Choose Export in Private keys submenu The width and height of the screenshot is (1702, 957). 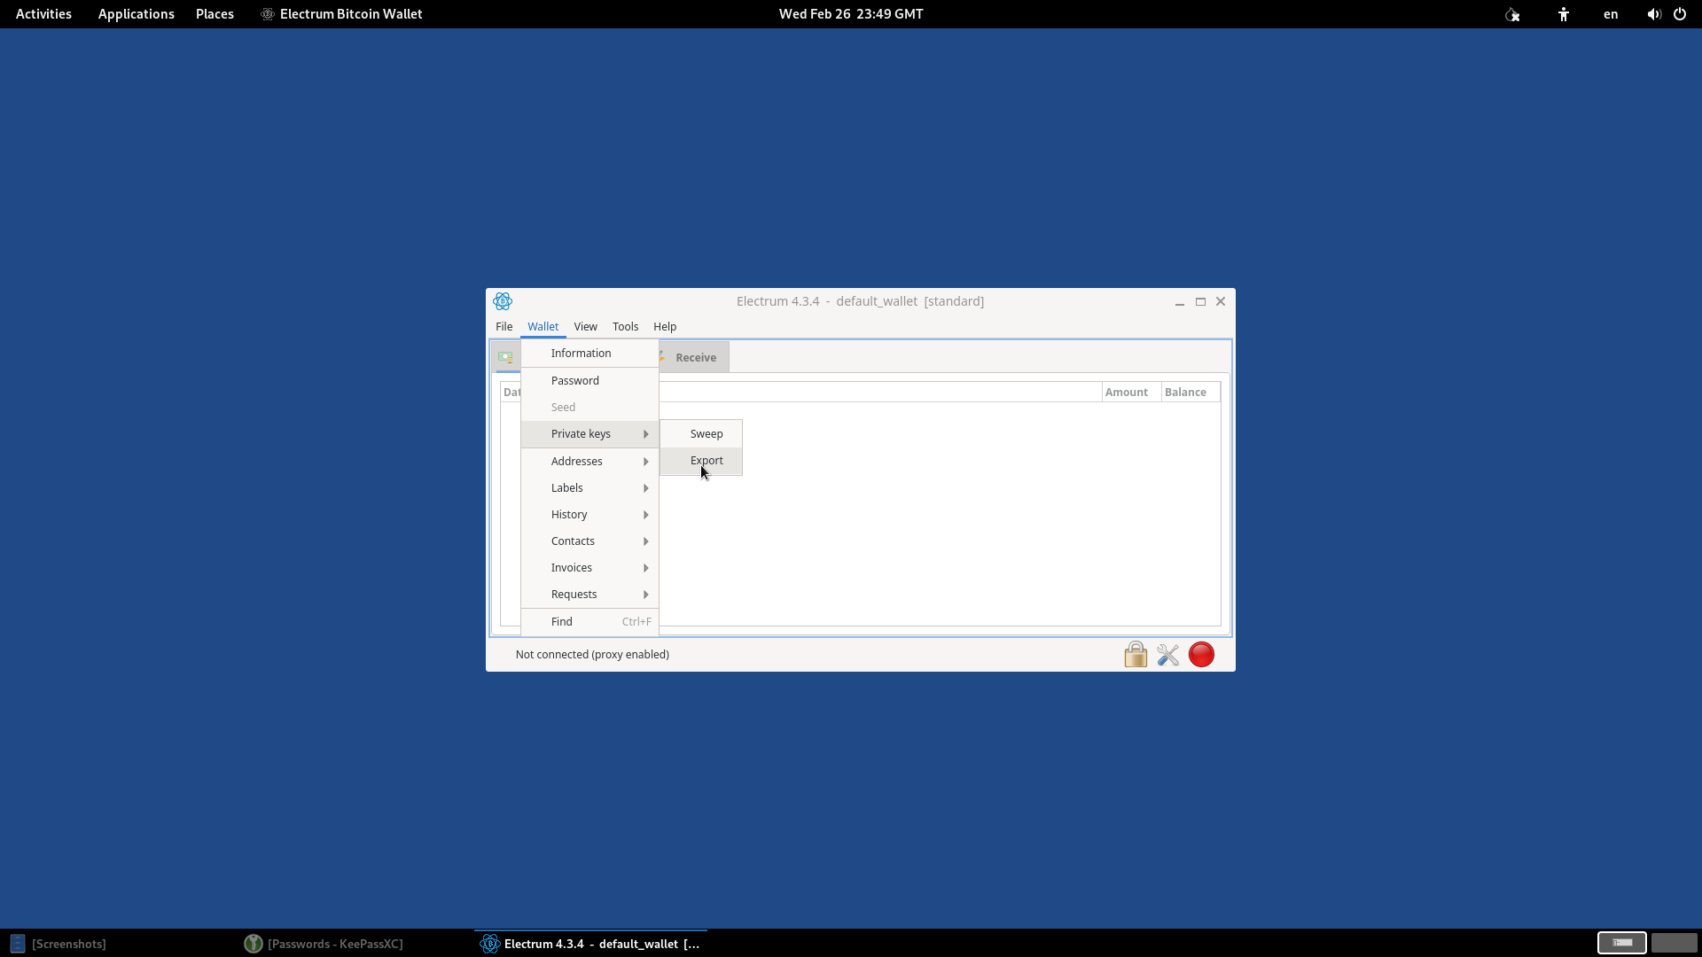[707, 461]
